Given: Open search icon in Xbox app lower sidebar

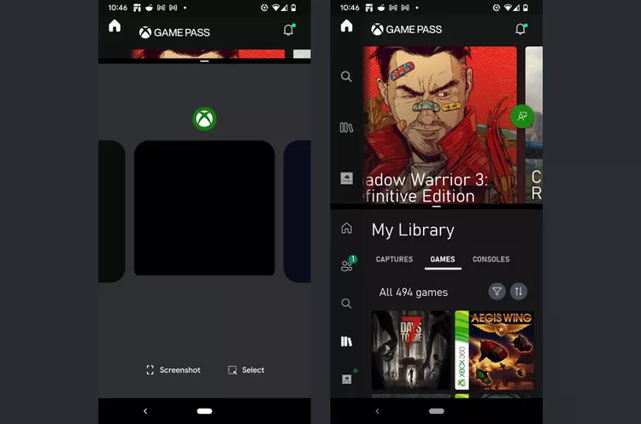Looking at the screenshot, I should [346, 303].
